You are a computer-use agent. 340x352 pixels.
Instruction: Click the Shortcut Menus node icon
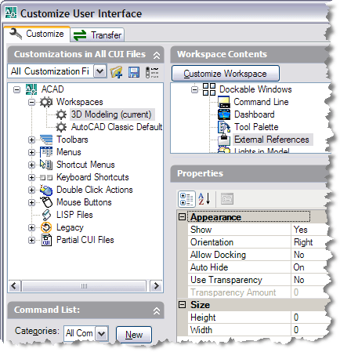coord(46,165)
